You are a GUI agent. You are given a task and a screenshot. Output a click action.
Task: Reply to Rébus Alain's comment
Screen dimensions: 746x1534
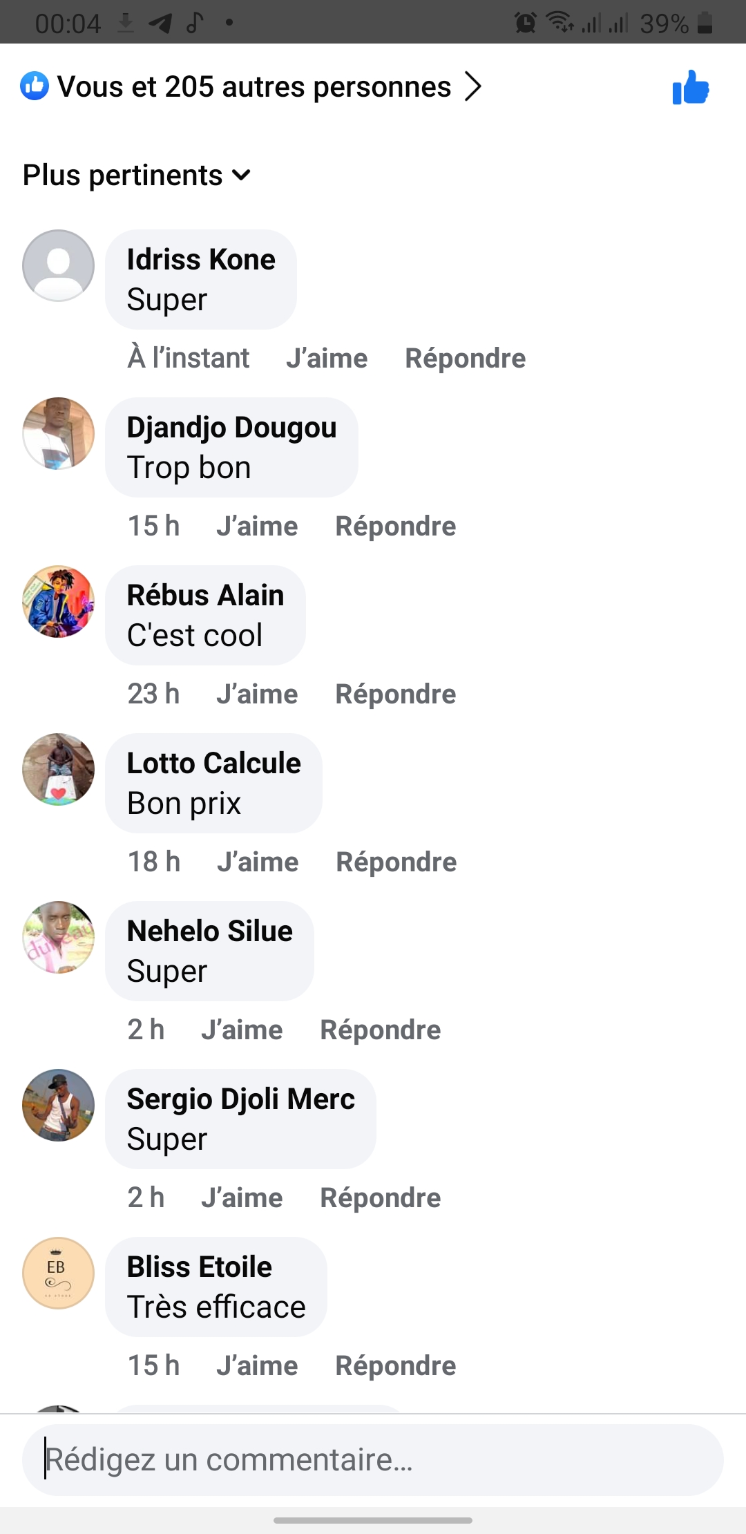click(x=395, y=694)
